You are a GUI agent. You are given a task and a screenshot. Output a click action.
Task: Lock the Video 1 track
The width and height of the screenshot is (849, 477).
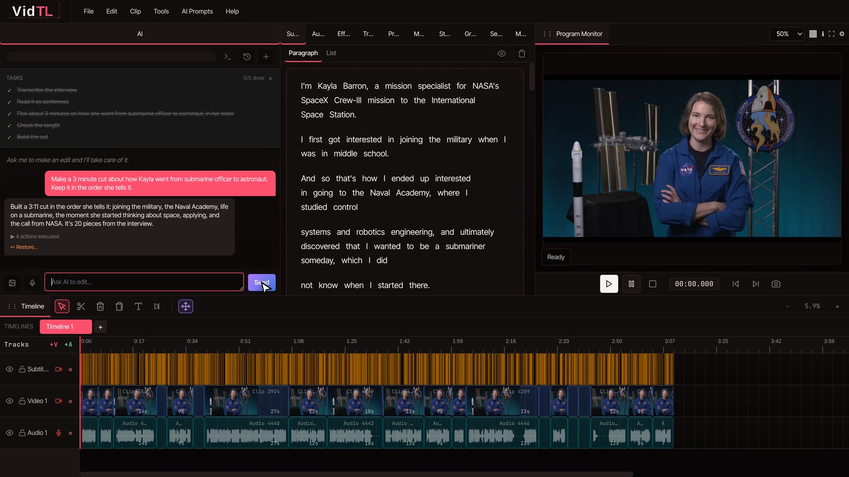22,401
